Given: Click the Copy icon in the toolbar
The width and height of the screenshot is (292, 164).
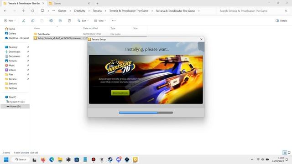Looking at the screenshot, I should pyautogui.click(x=33, y=20).
